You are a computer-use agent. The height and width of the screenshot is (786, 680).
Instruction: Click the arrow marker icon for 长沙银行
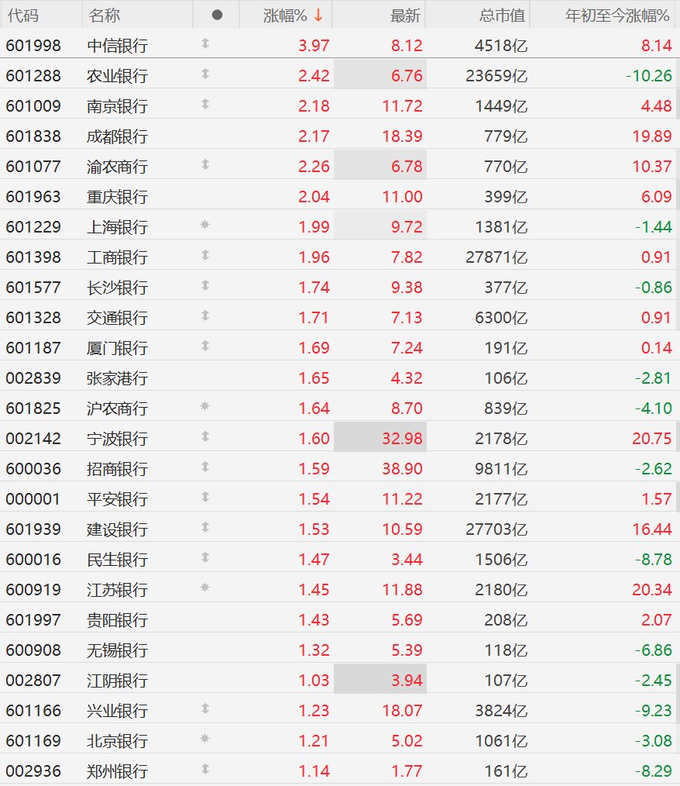(x=205, y=285)
